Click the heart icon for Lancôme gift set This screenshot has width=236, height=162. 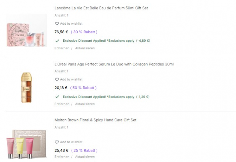[x=57, y=24]
